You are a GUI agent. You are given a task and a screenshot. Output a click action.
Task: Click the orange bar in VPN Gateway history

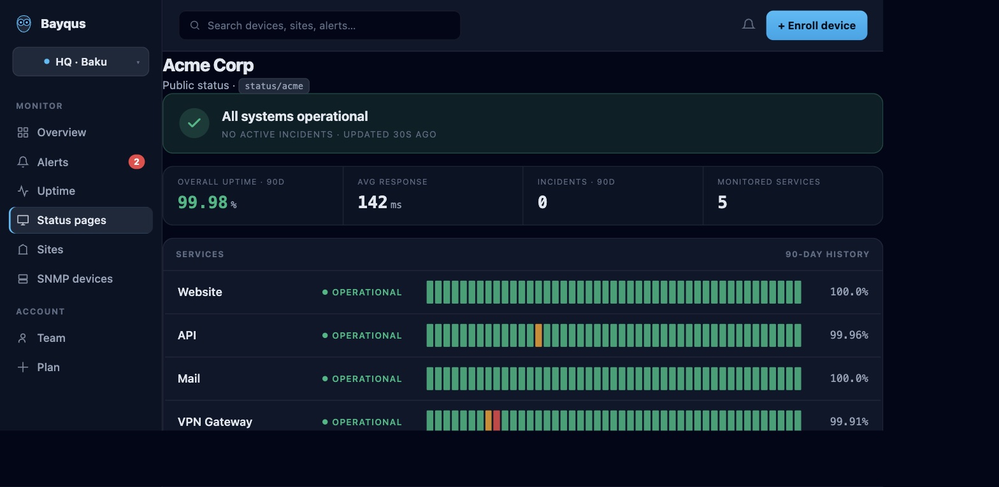tap(489, 420)
